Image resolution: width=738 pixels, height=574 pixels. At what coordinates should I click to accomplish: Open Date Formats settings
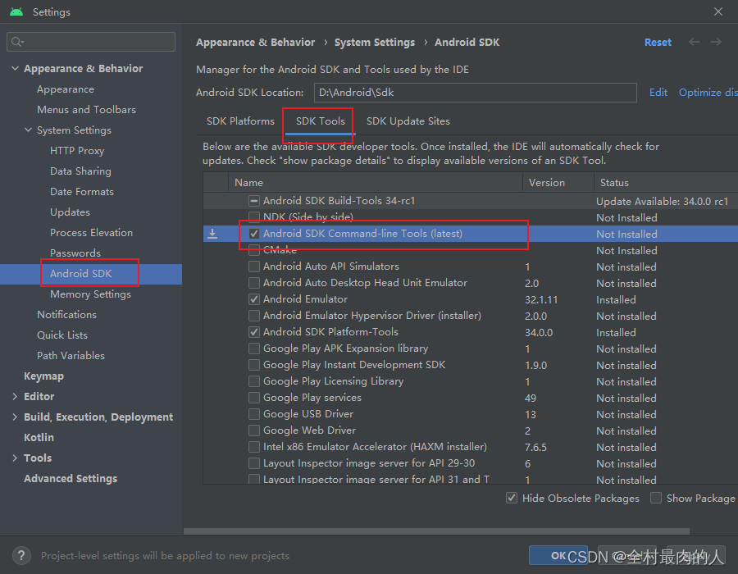(x=82, y=192)
